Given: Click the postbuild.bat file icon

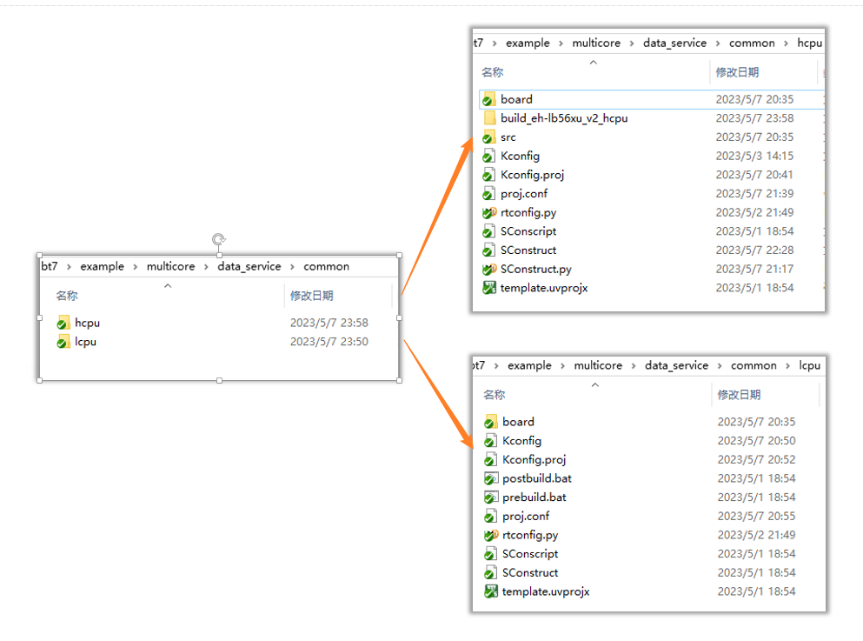Looking at the screenshot, I should [x=490, y=478].
